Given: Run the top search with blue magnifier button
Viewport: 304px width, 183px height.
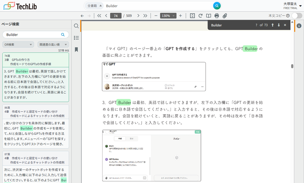Looking at the screenshot, I should click(217, 6).
